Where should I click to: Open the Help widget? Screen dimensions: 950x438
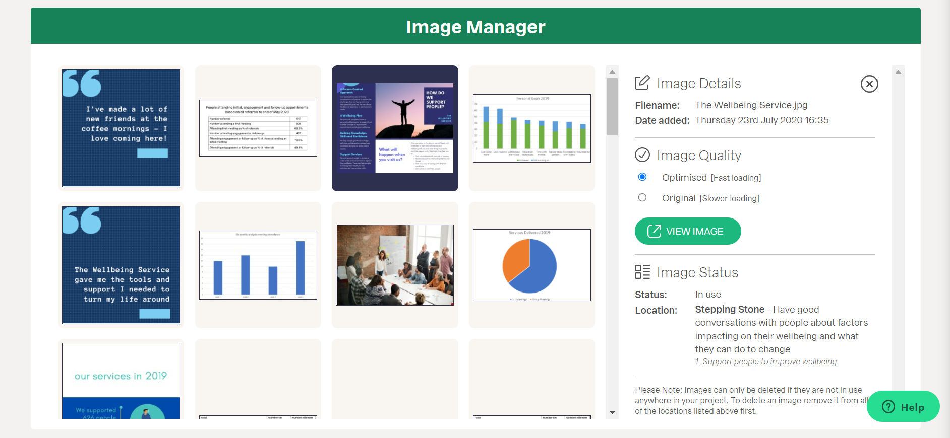[x=903, y=407]
